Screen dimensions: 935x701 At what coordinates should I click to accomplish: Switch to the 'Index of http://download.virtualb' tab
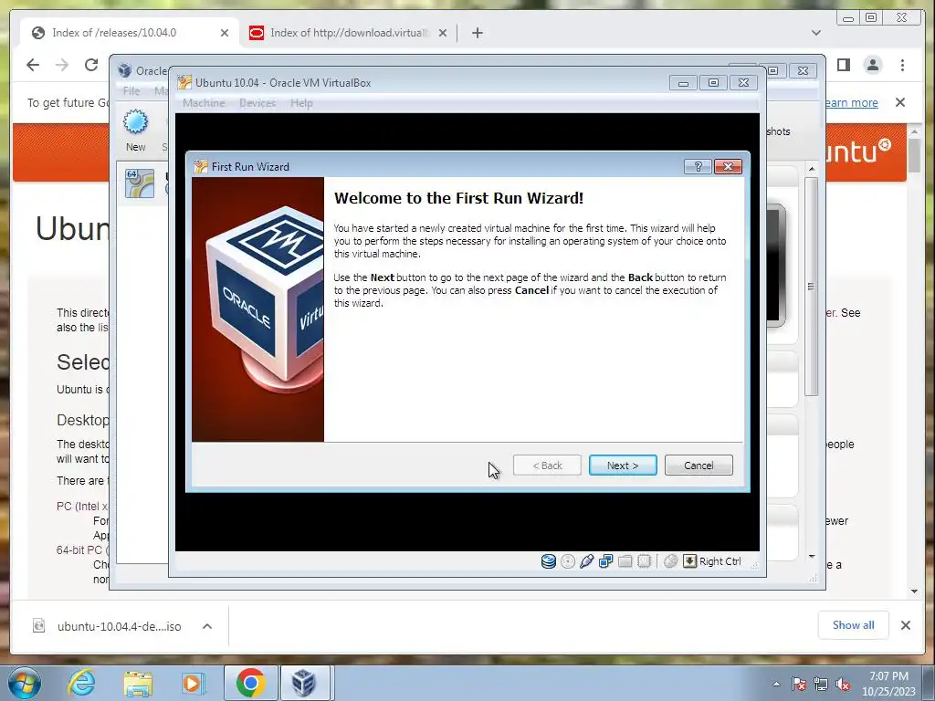350,33
